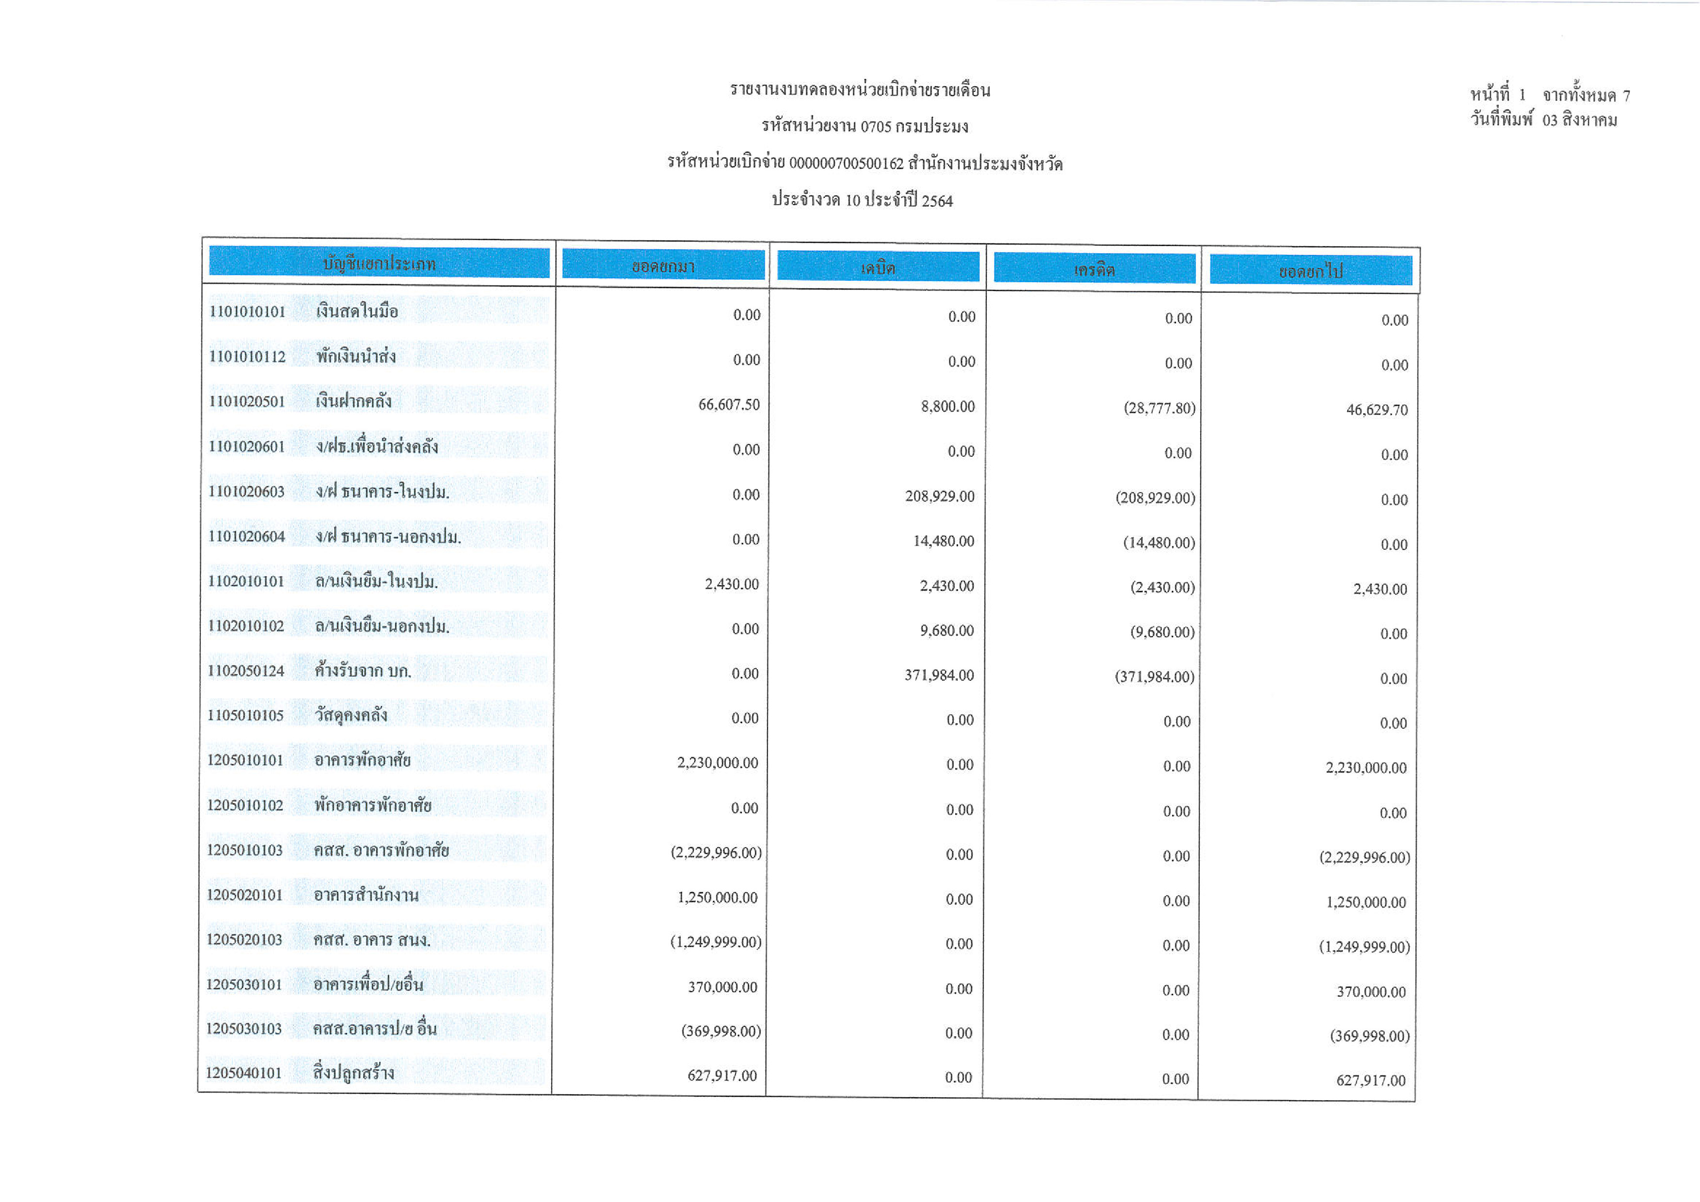Click the ยอดยกไป column header

click(x=1310, y=272)
